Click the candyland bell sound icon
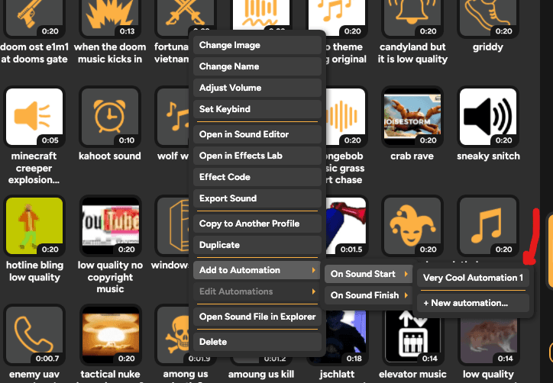 click(x=412, y=18)
